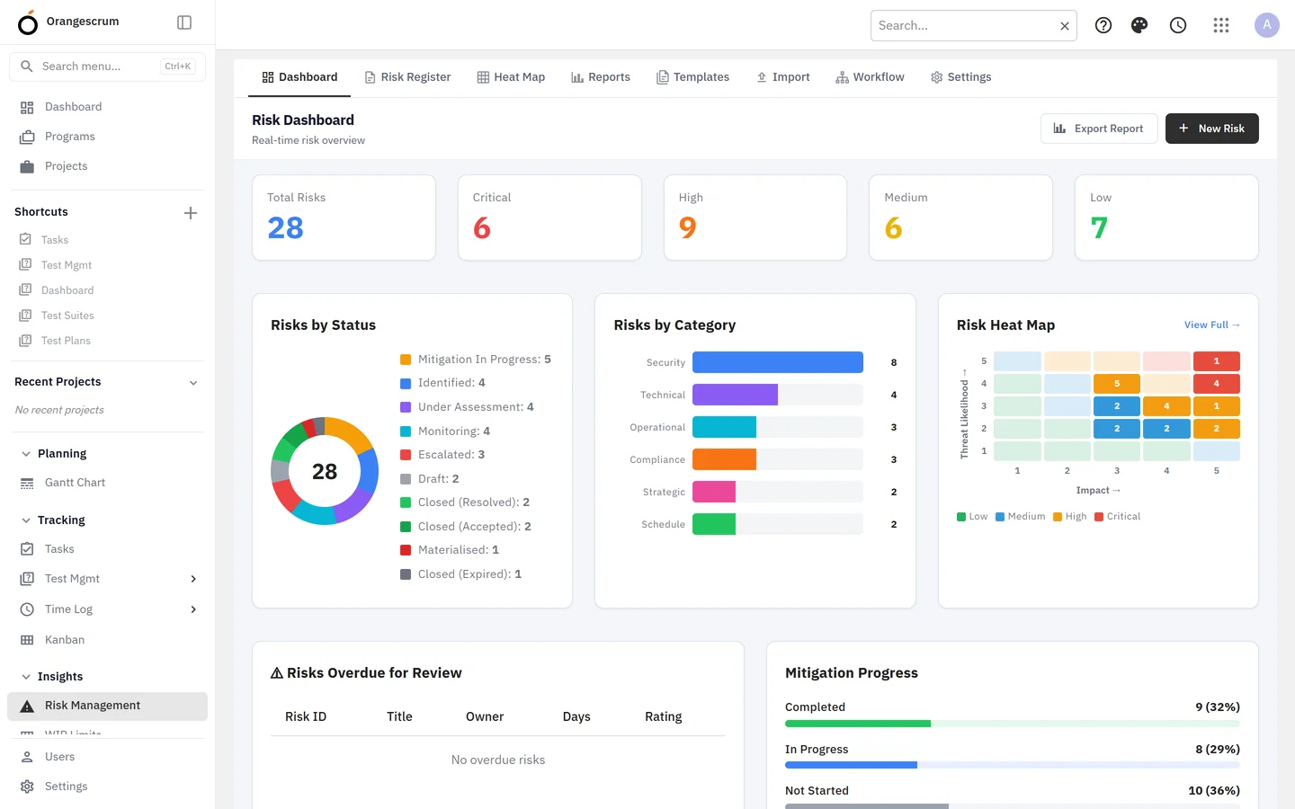The height and width of the screenshot is (809, 1295).
Task: Click the Export Report button
Action: pyautogui.click(x=1099, y=129)
